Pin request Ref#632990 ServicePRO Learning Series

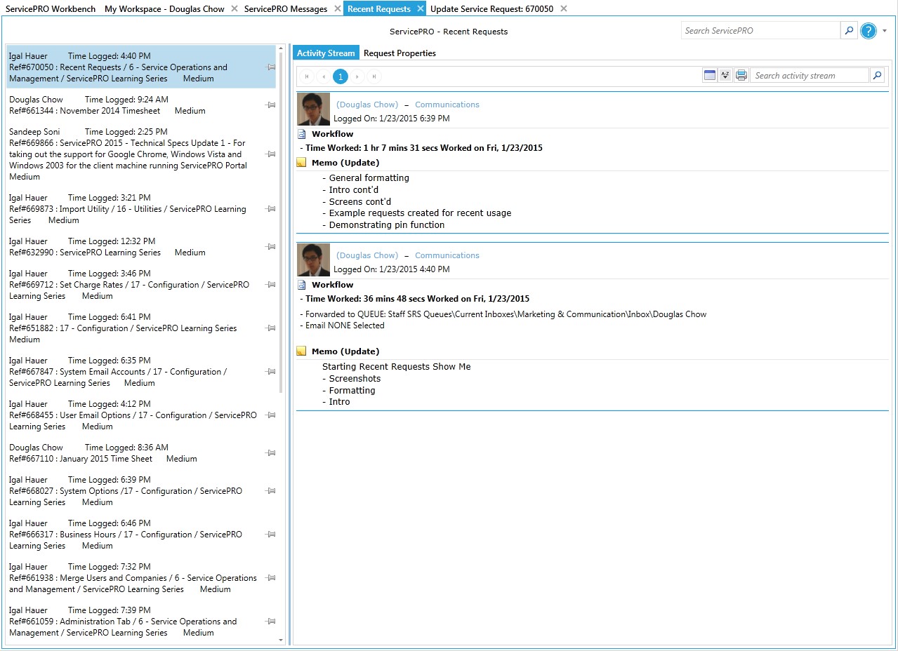point(271,247)
